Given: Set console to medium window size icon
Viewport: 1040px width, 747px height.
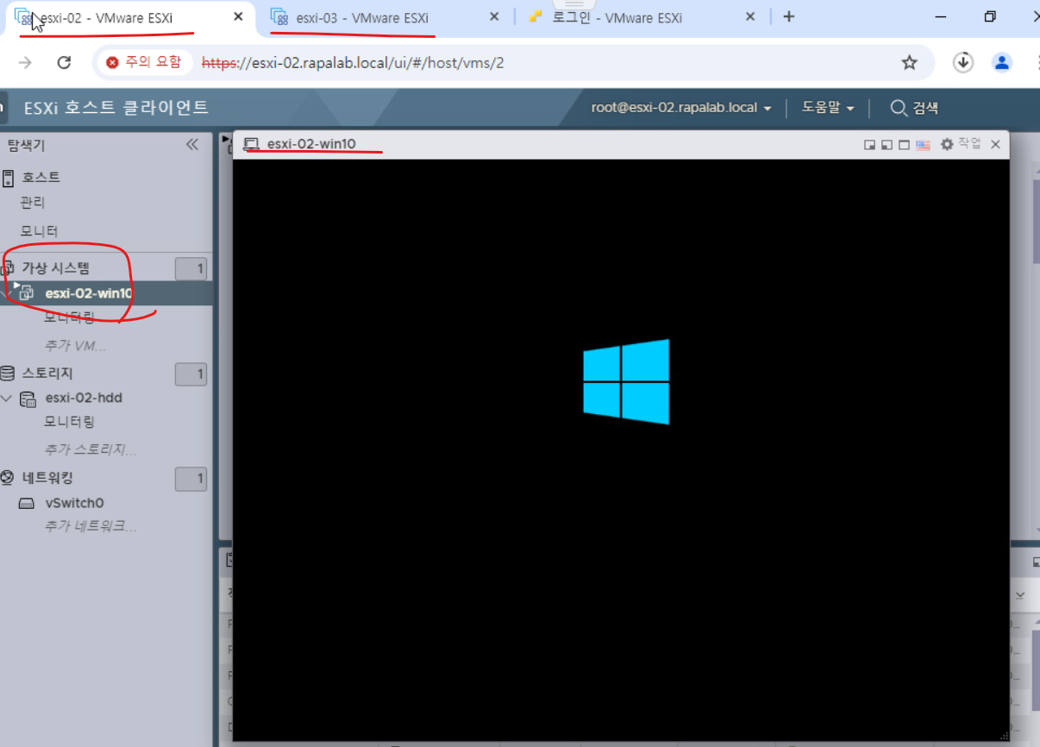Looking at the screenshot, I should tap(887, 145).
